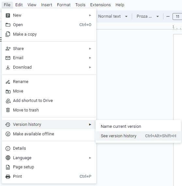Click the Add shortcut to Drive icon

pos(8,101)
